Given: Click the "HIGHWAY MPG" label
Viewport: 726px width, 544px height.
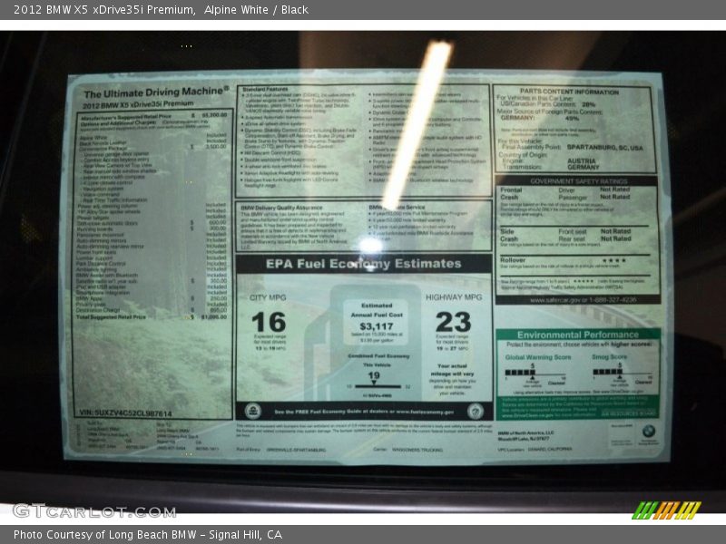Looking at the screenshot, I should tap(454, 297).
